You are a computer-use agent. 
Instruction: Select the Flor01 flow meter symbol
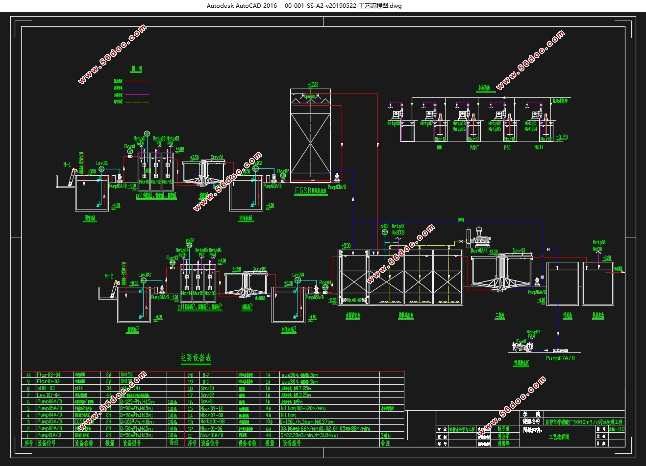pos(130,152)
